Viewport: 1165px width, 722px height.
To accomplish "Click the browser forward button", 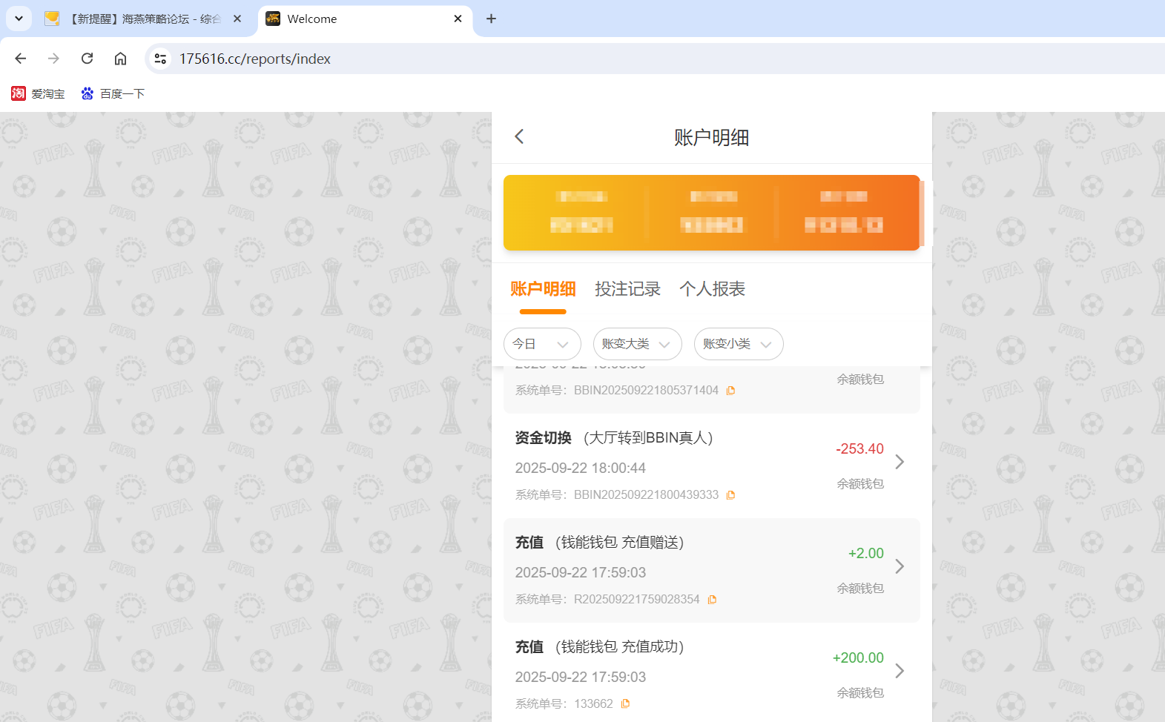I will coord(53,59).
